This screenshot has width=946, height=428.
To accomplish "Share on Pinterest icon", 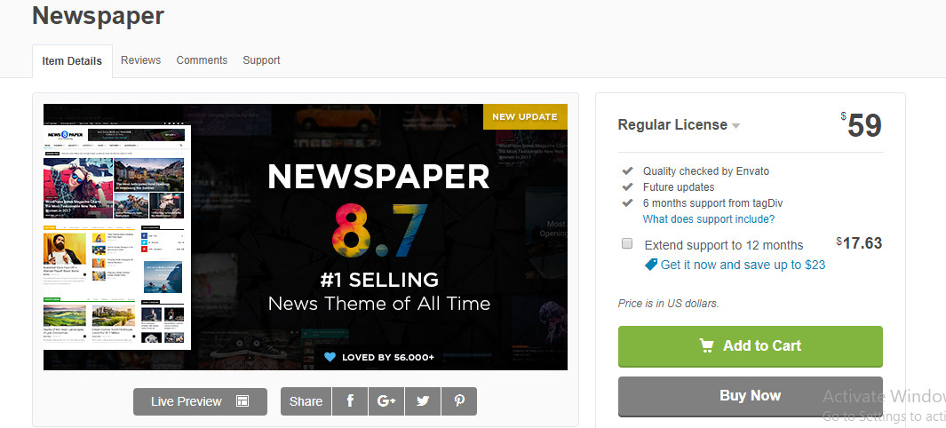I will pos(459,401).
